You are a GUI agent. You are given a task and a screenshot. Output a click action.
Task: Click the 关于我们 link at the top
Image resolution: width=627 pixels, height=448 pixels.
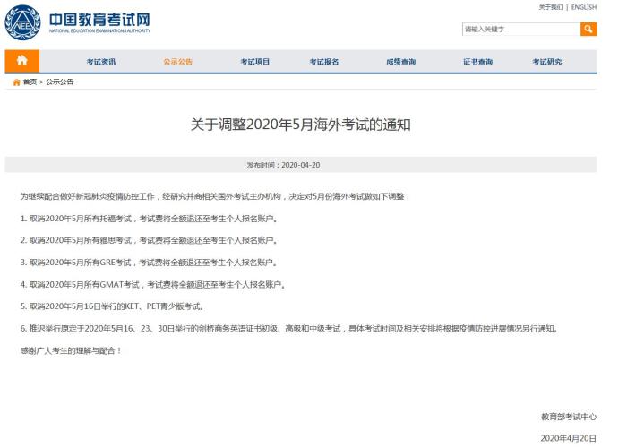click(550, 7)
